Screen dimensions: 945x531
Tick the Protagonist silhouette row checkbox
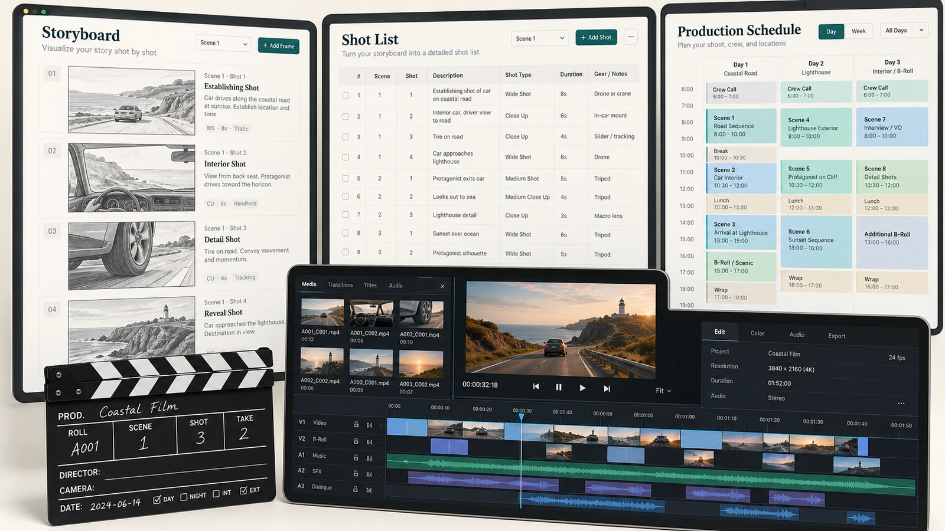click(x=346, y=253)
